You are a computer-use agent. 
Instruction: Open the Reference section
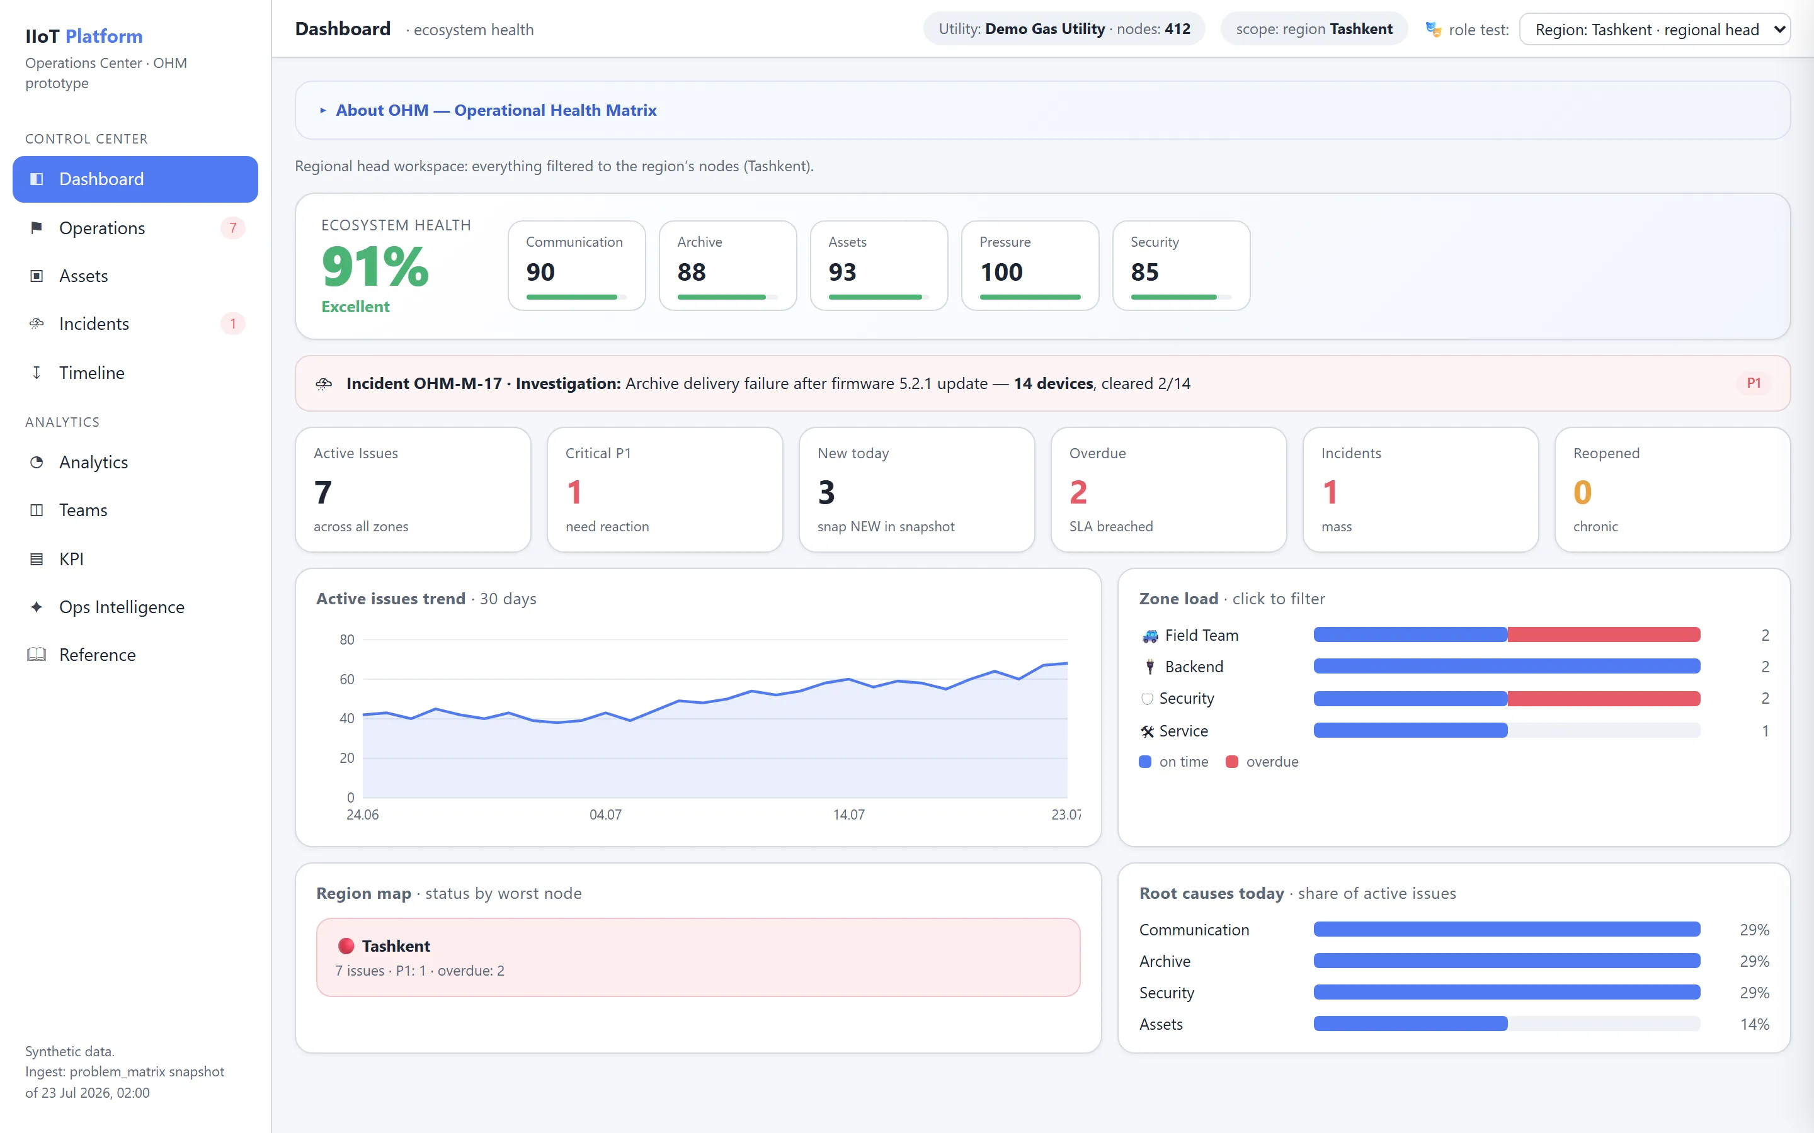(x=135, y=655)
